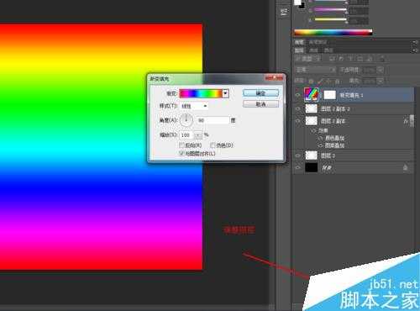Select the 背景 layer name
420x311 pixels.
[x=327, y=168]
